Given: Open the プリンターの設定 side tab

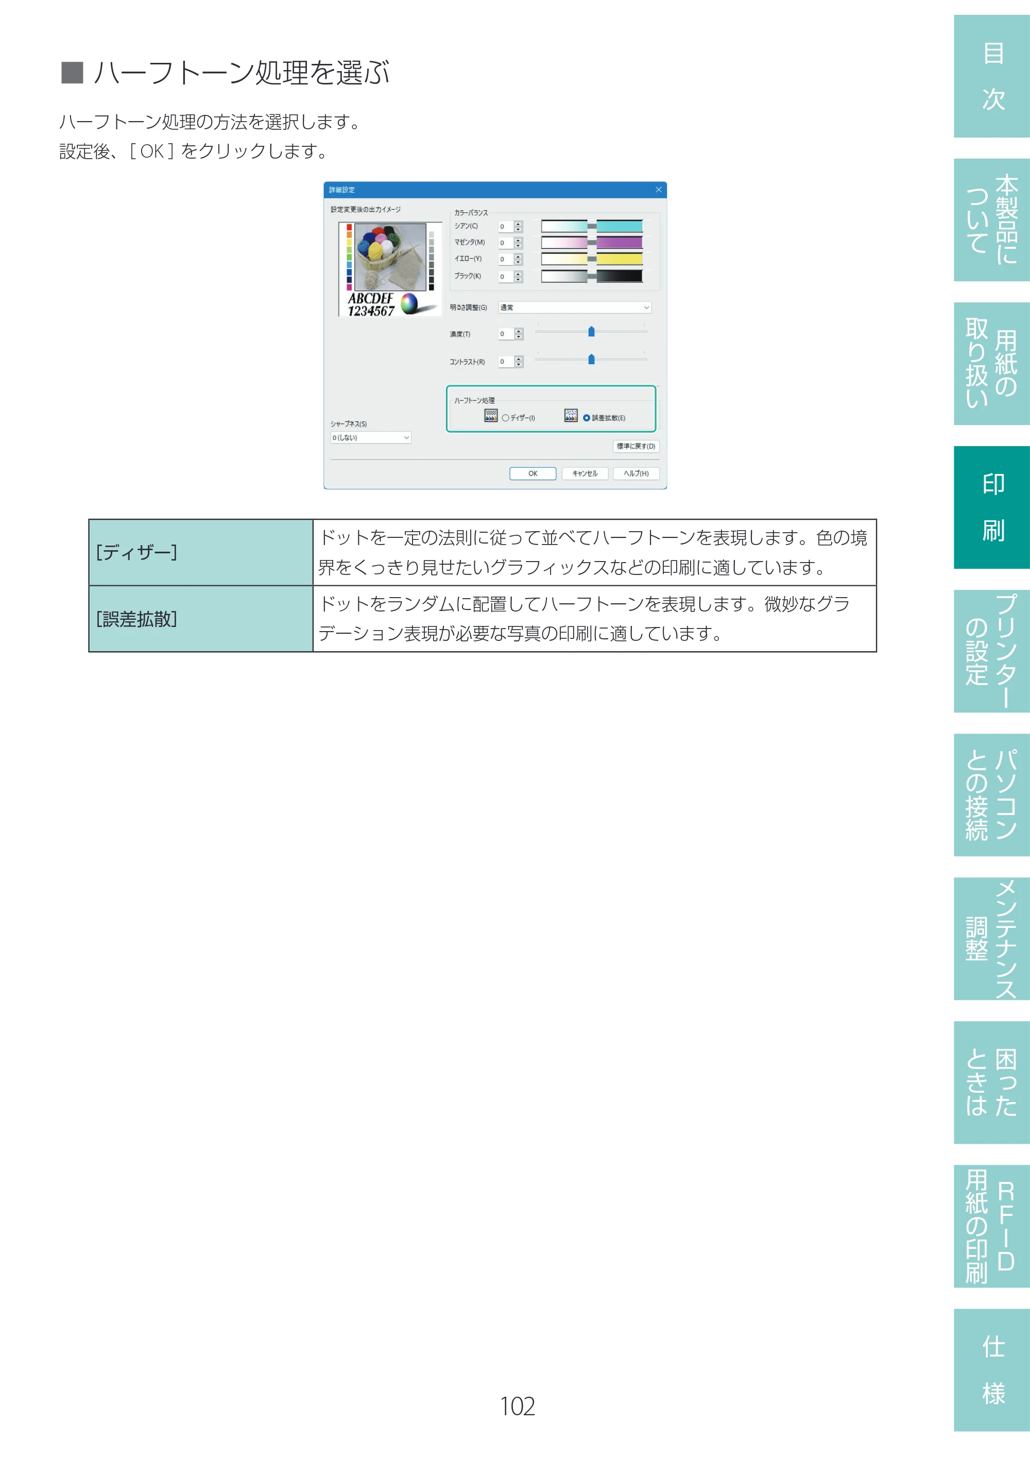Looking at the screenshot, I should (x=992, y=652).
